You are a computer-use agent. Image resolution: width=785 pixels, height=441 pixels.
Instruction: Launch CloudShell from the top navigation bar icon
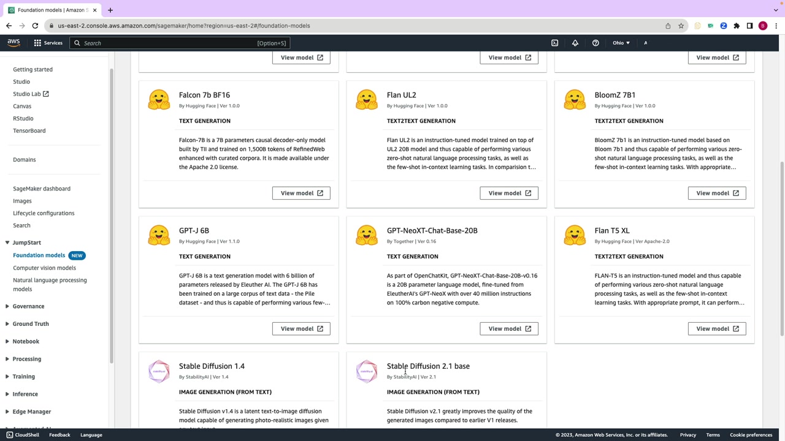pos(555,43)
